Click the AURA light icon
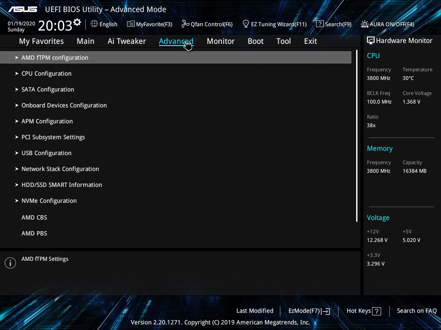The image size is (441, 330). tap(364, 24)
